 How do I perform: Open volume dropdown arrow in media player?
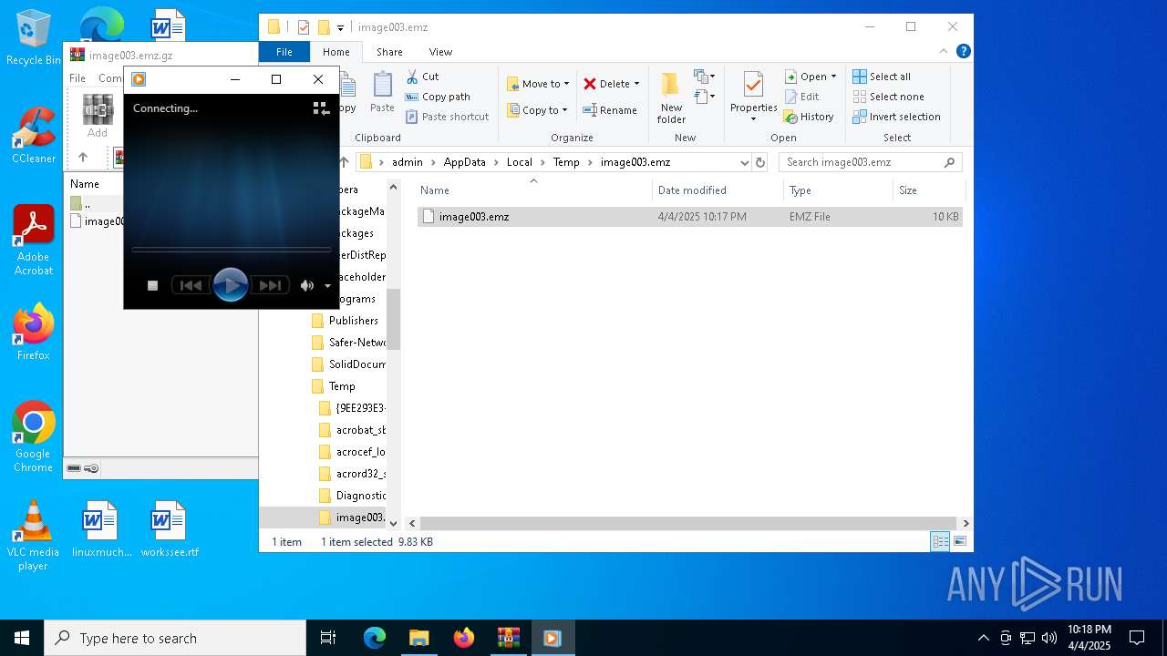tap(327, 286)
